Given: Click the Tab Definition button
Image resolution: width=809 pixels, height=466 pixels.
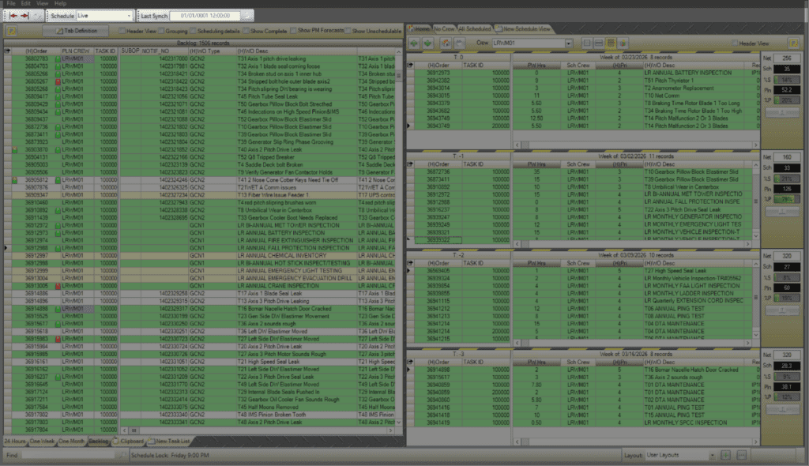Looking at the screenshot, I should tap(75, 30).
